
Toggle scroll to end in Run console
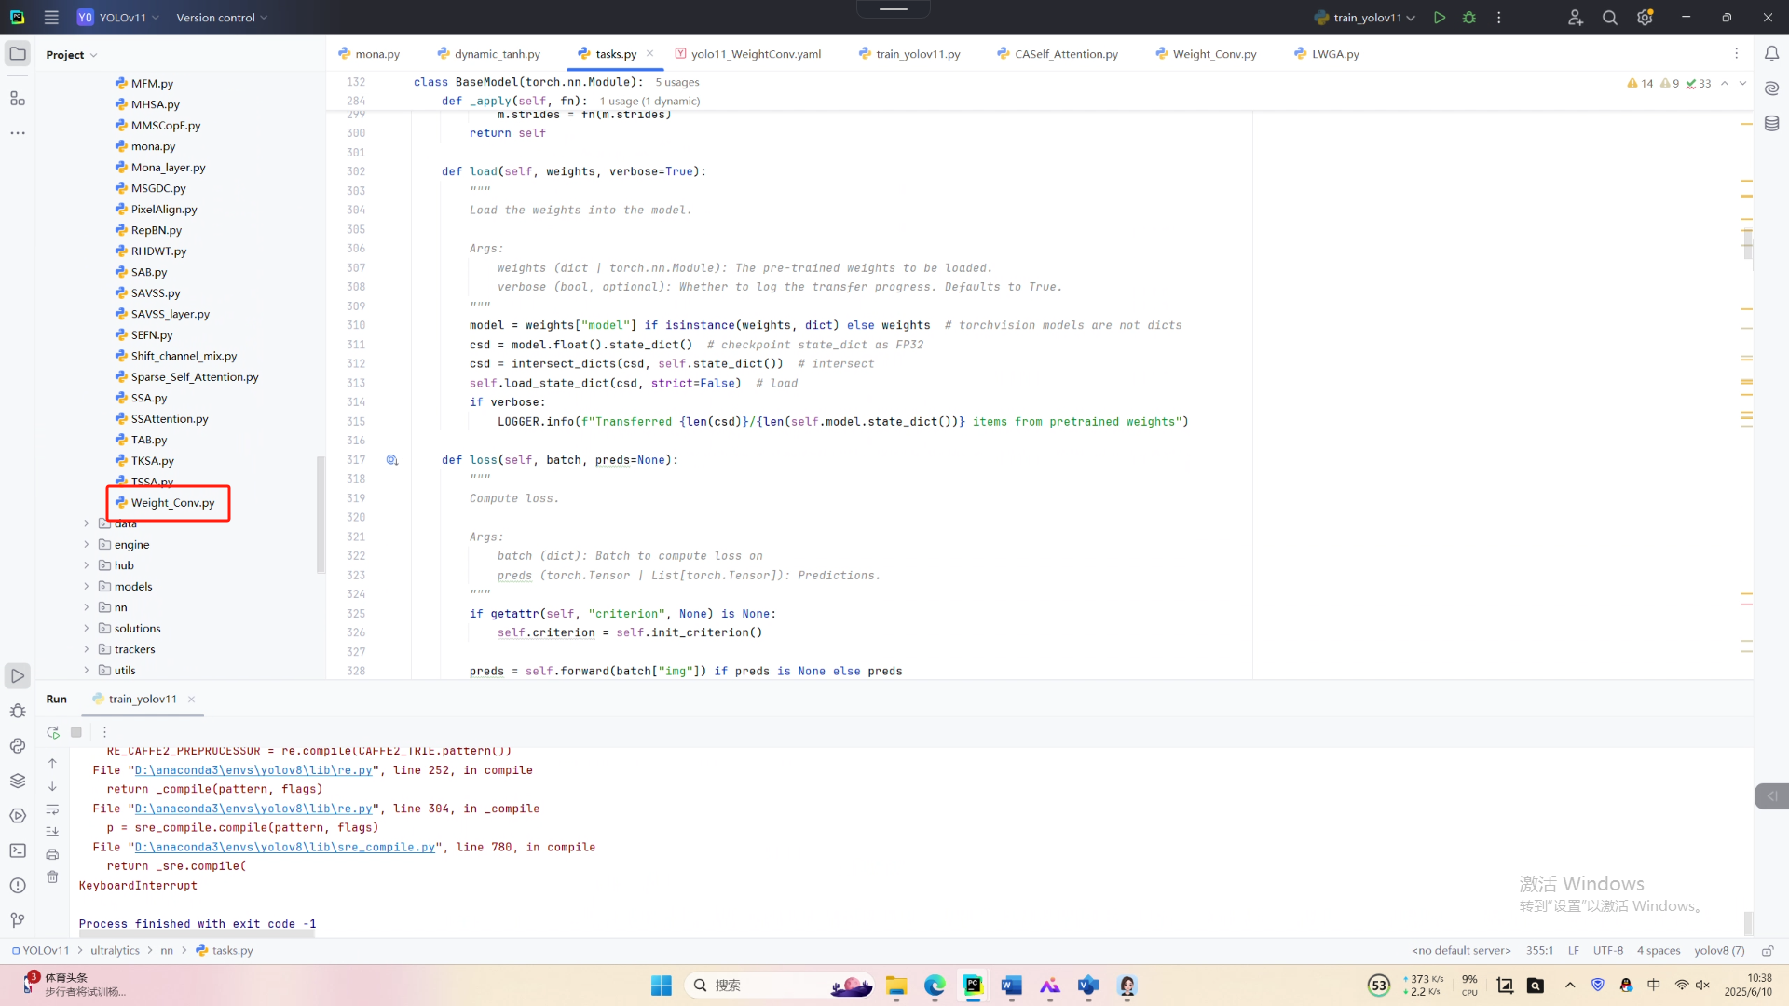(x=52, y=831)
